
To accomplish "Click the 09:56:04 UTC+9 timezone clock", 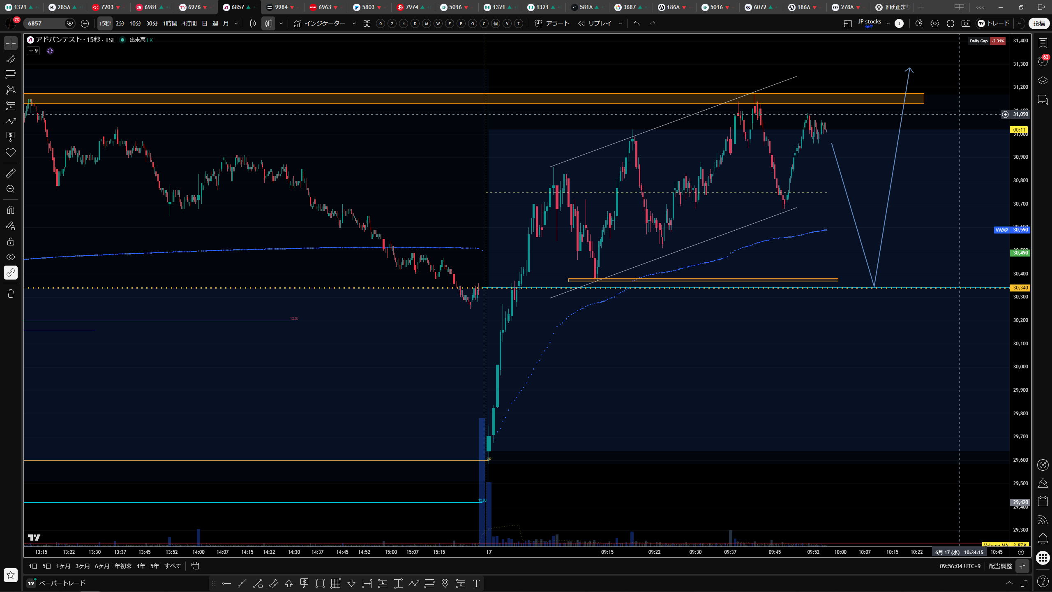I will point(960,566).
